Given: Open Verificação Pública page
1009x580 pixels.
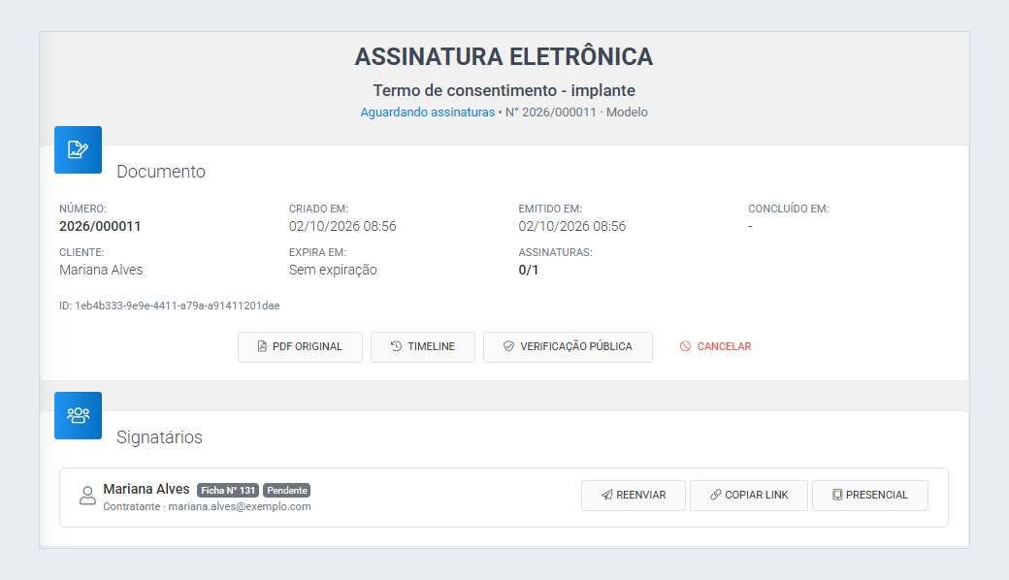Looking at the screenshot, I should [568, 346].
